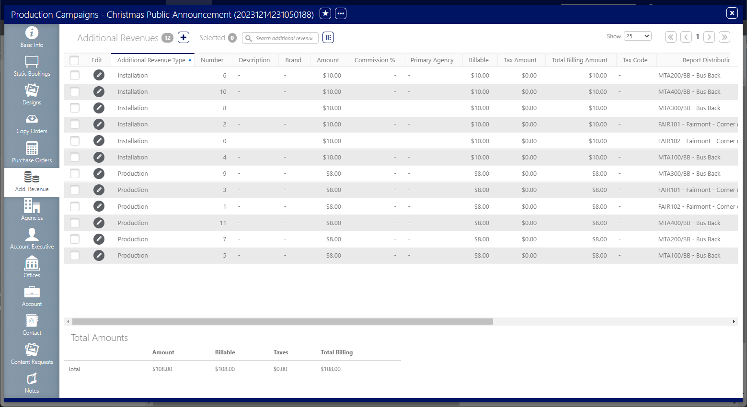The width and height of the screenshot is (747, 407).
Task: Open Purchase Orders section
Action: click(32, 153)
